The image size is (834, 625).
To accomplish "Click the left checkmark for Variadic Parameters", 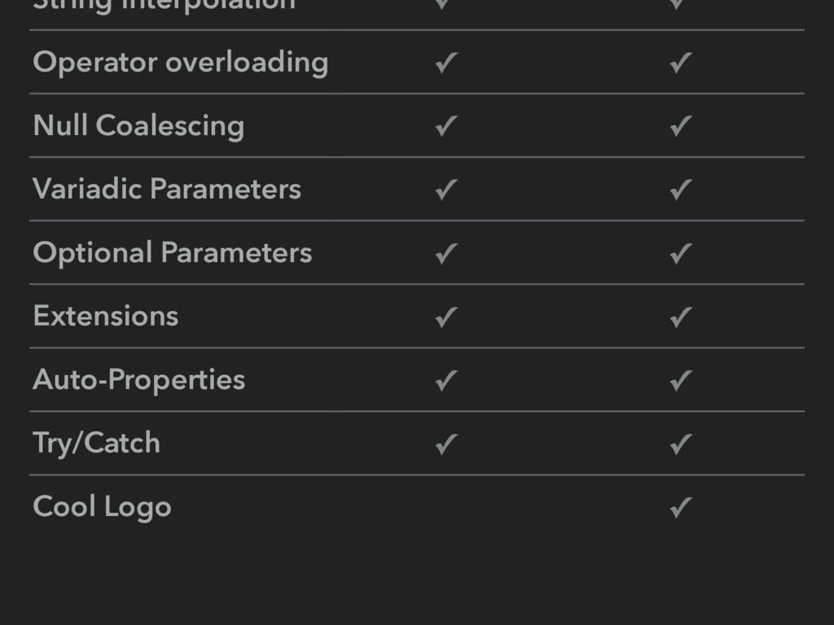I will click(445, 190).
